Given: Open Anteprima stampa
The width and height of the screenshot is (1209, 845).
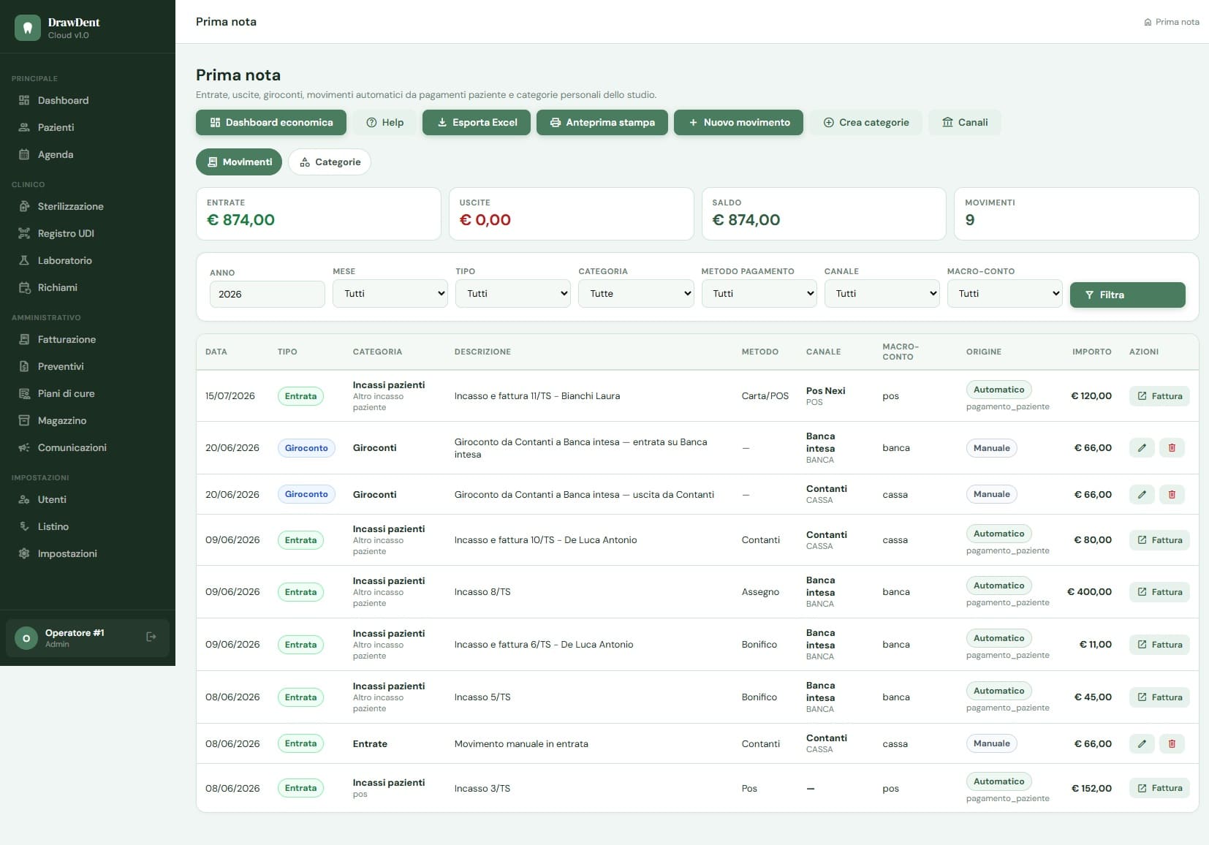Looking at the screenshot, I should [x=602, y=123].
